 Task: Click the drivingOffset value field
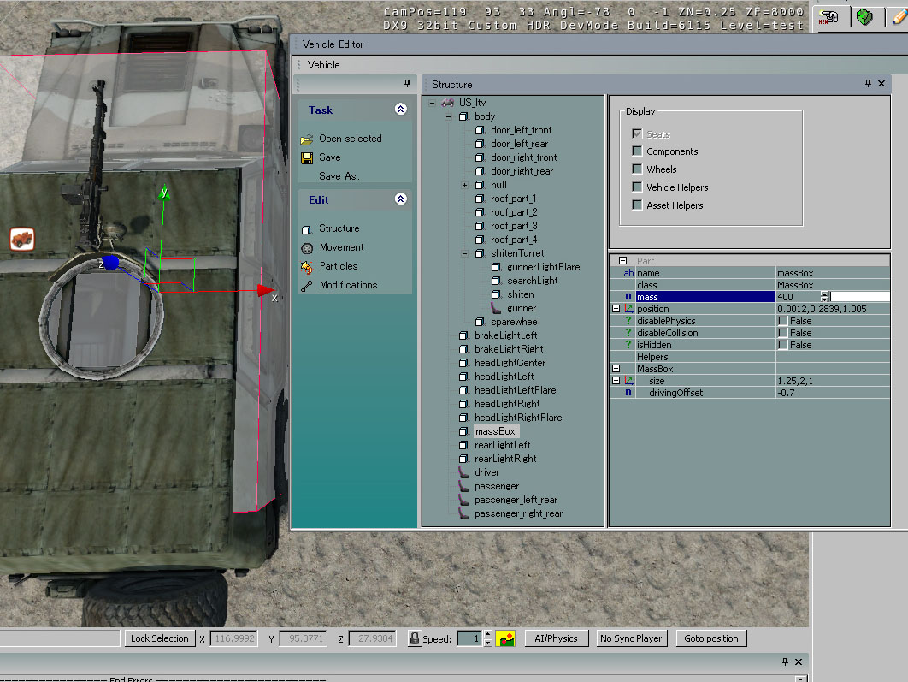[832, 393]
